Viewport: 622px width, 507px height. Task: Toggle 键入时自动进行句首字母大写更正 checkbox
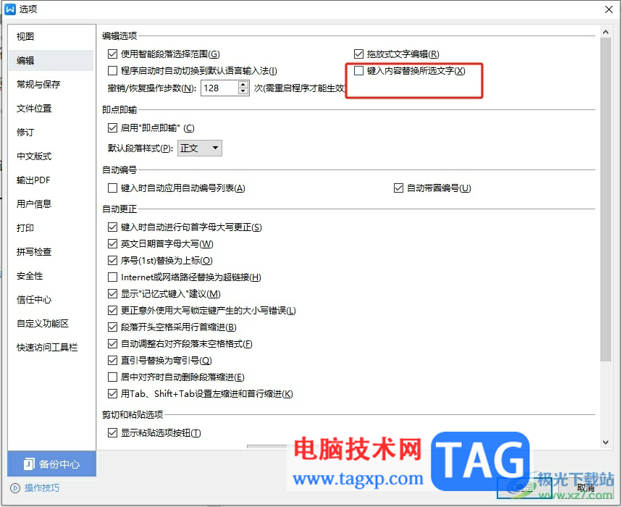[113, 227]
